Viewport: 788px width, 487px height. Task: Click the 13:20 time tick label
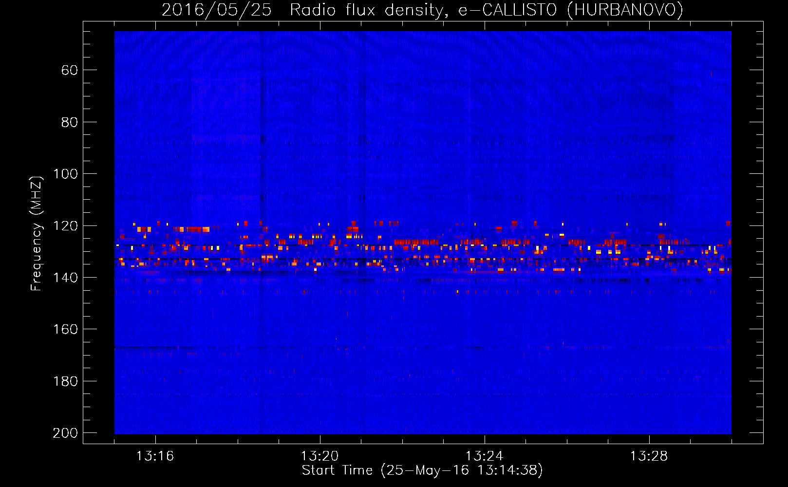point(319,456)
